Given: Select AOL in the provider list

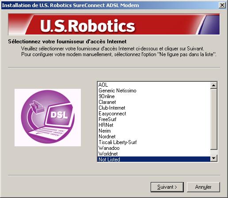Looking at the screenshot, I should pyautogui.click(x=154, y=85).
